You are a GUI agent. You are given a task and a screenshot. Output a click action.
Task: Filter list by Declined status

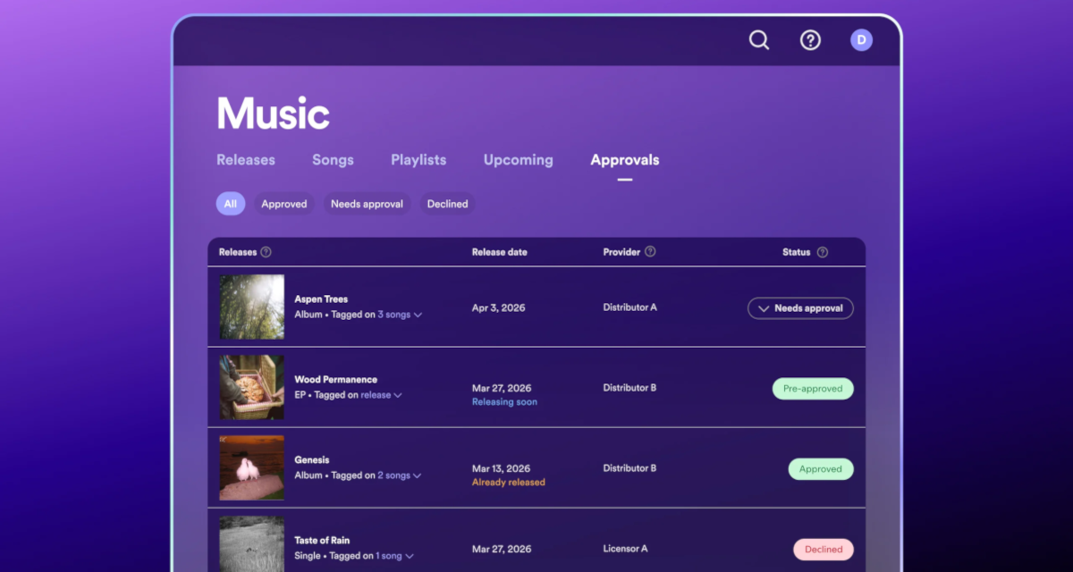point(447,204)
